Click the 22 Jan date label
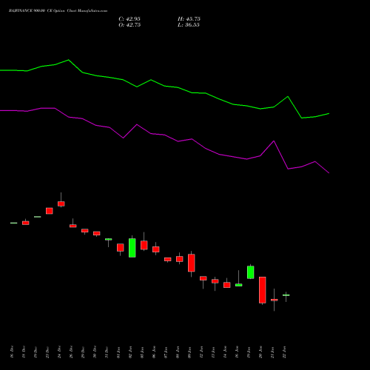The height and width of the screenshot is (370, 370). (284, 352)
